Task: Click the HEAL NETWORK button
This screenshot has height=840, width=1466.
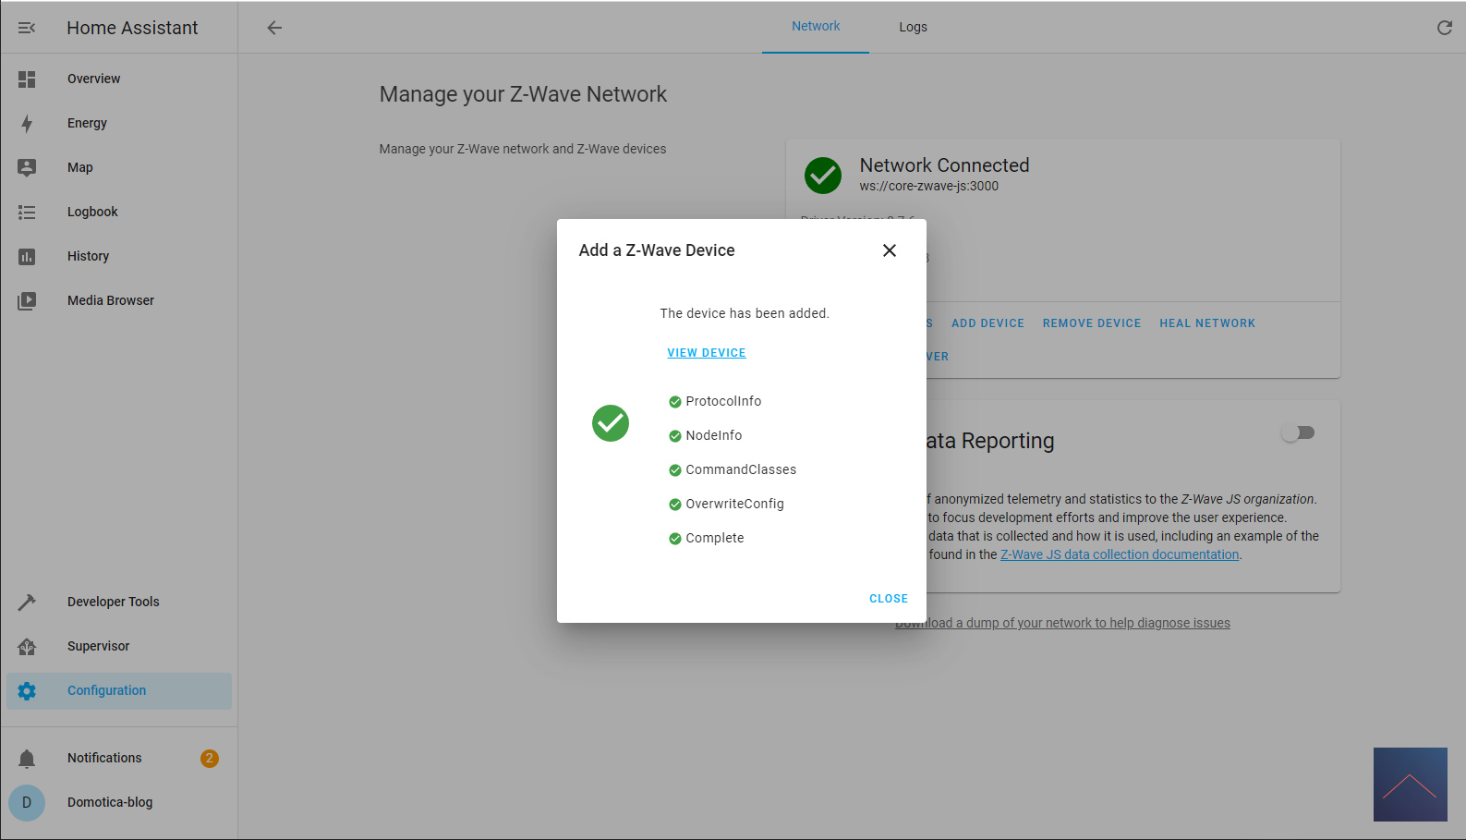Action: point(1207,323)
